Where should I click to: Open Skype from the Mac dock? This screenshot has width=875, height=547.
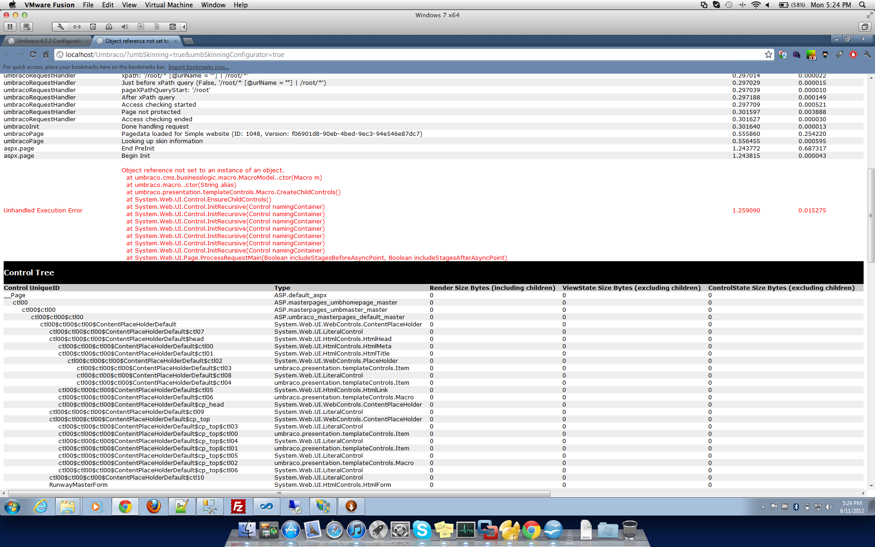[422, 530]
